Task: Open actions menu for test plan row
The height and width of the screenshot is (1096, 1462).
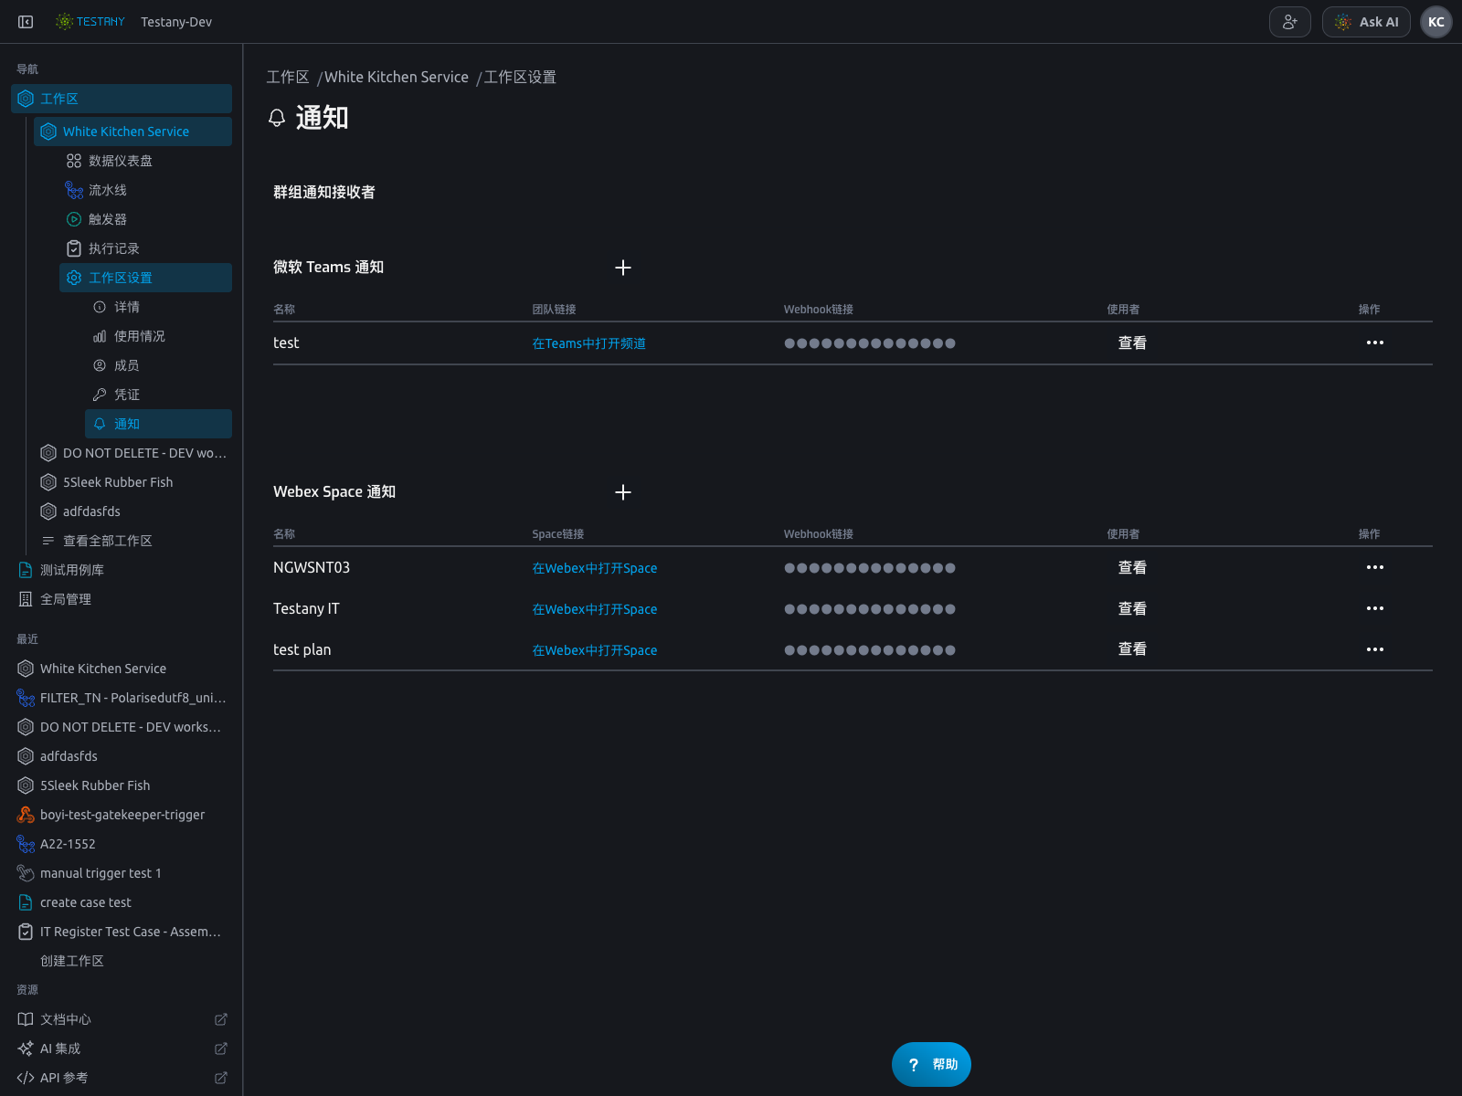Action: pos(1374,649)
